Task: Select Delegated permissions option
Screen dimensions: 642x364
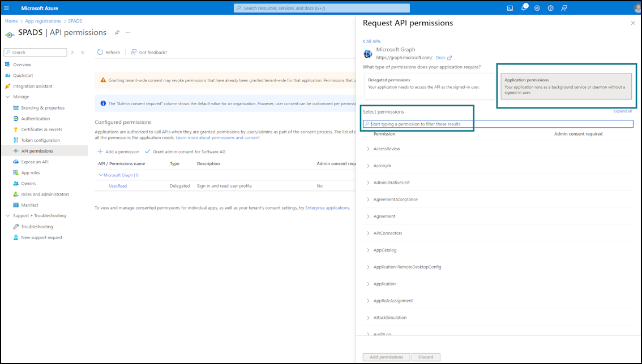Action: (430, 86)
